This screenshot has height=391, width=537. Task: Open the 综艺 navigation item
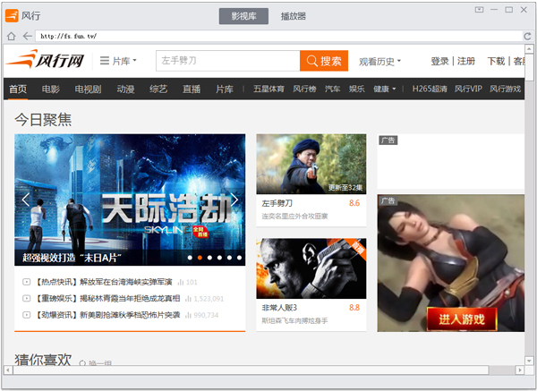pos(158,89)
